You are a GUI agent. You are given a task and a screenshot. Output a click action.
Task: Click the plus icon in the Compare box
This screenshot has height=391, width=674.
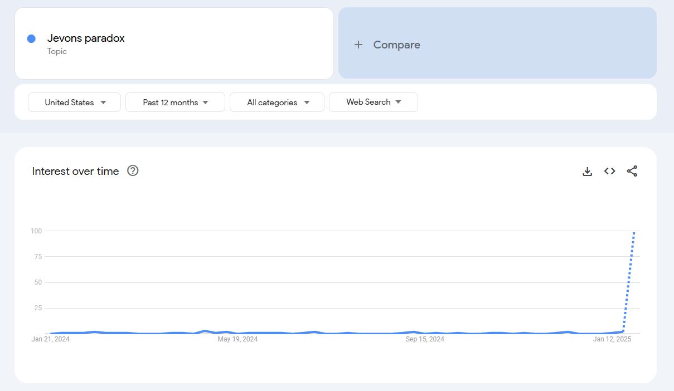click(358, 45)
